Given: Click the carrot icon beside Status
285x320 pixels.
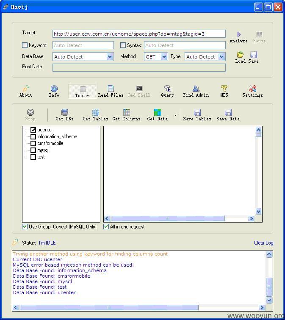Looking at the screenshot, I should pos(16,242).
